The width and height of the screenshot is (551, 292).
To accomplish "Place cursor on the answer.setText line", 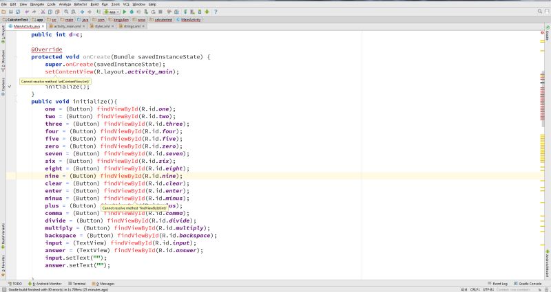I will coord(77,265).
